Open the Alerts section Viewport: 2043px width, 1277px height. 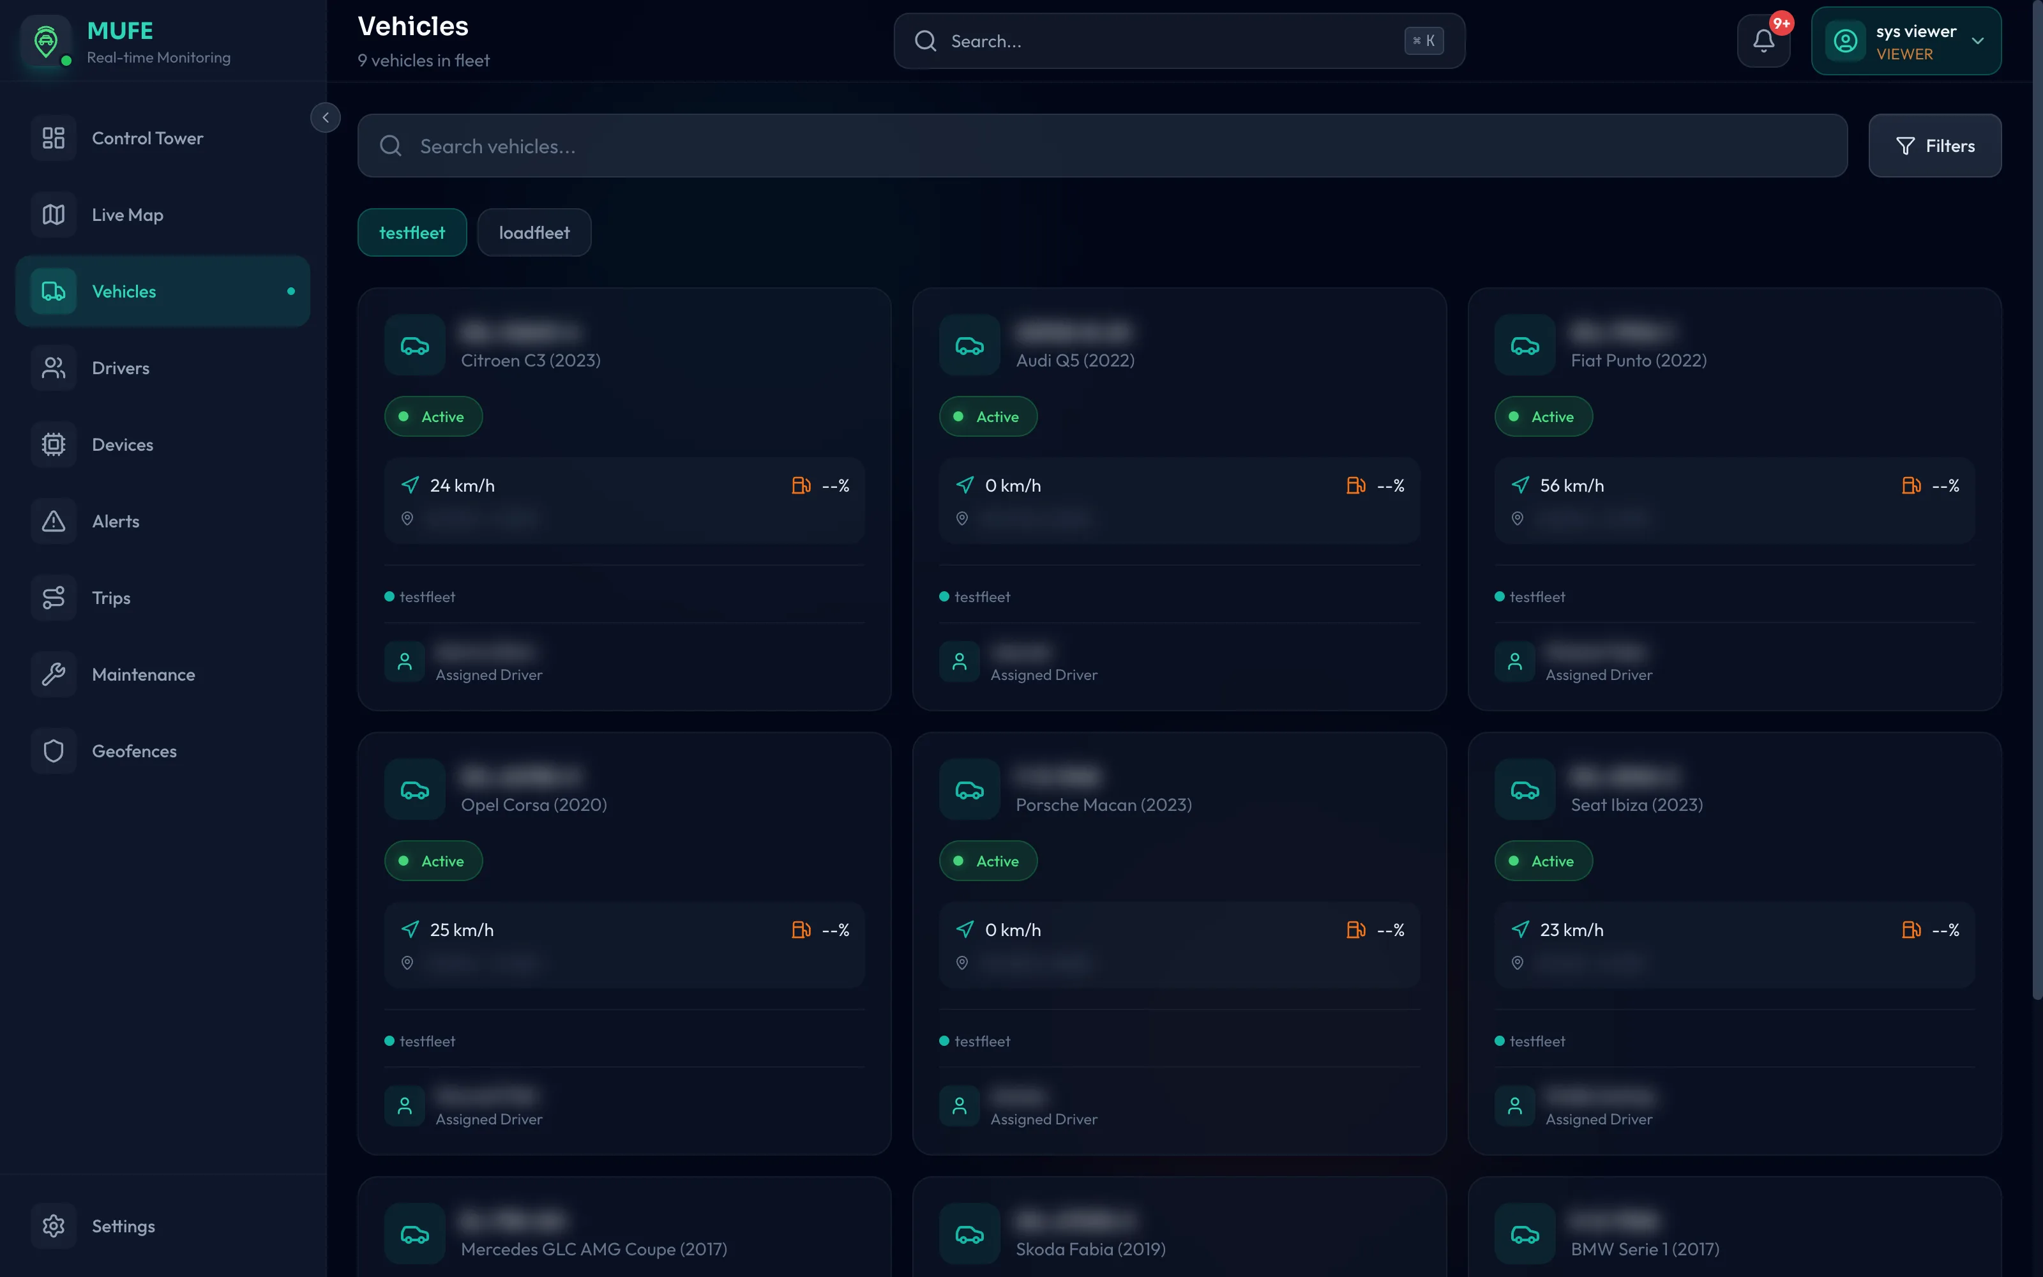[x=163, y=521]
